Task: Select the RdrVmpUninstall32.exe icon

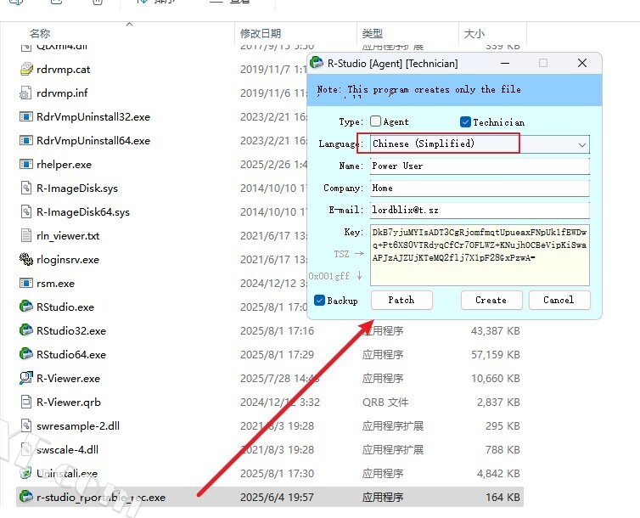Action: (x=26, y=116)
